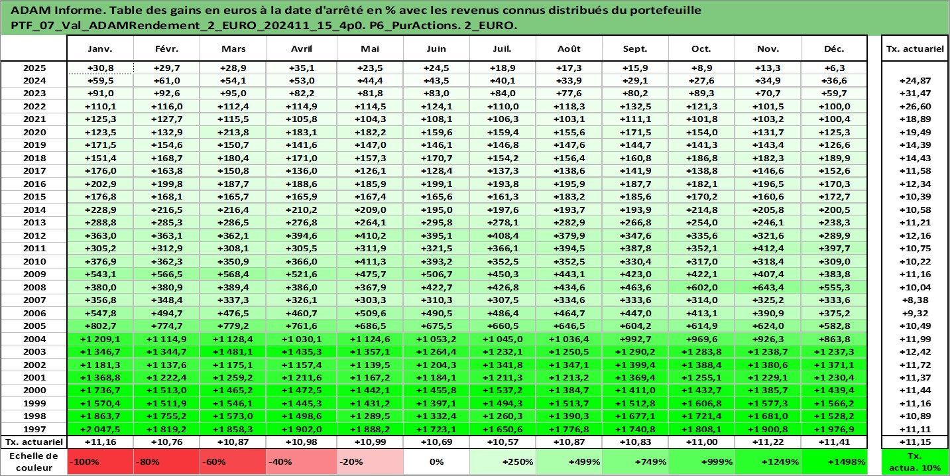Click the October 2008 value +602,0
This screenshot has width=950, height=476.
pyautogui.click(x=701, y=287)
